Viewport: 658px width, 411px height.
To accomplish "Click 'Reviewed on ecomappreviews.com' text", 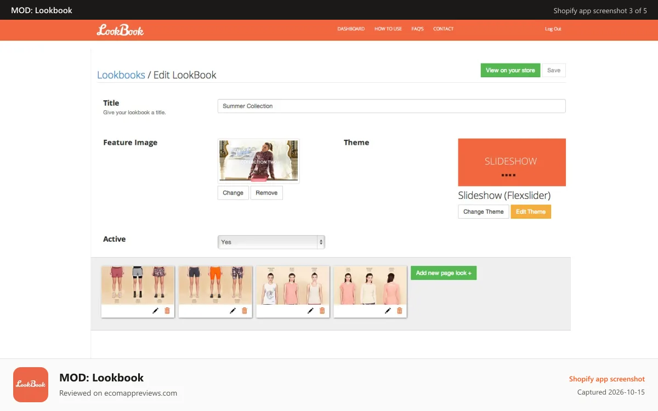I will 118,393.
